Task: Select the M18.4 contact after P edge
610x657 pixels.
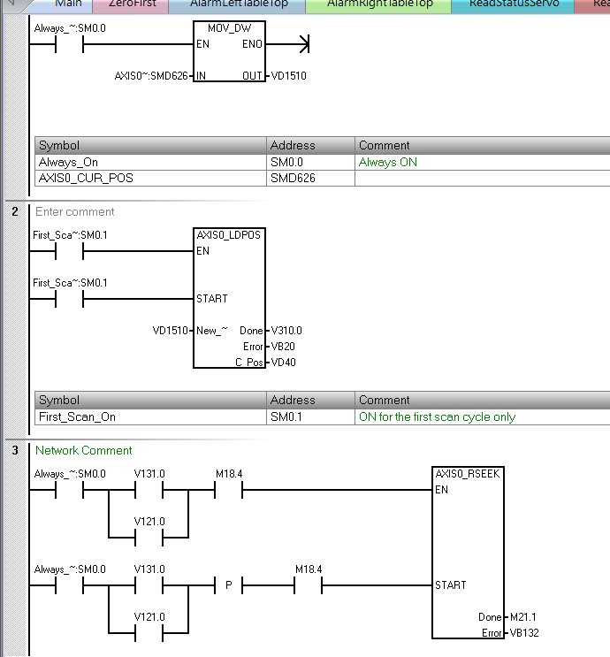Action: (309, 585)
